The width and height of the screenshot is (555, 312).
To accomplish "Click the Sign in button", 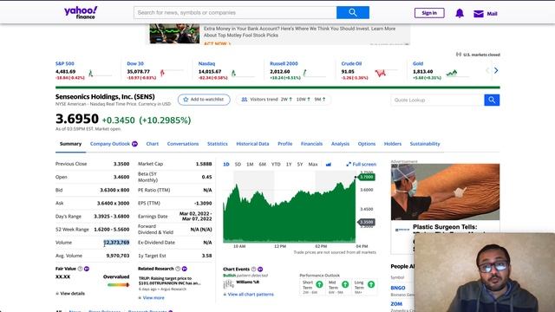I will click(x=429, y=13).
